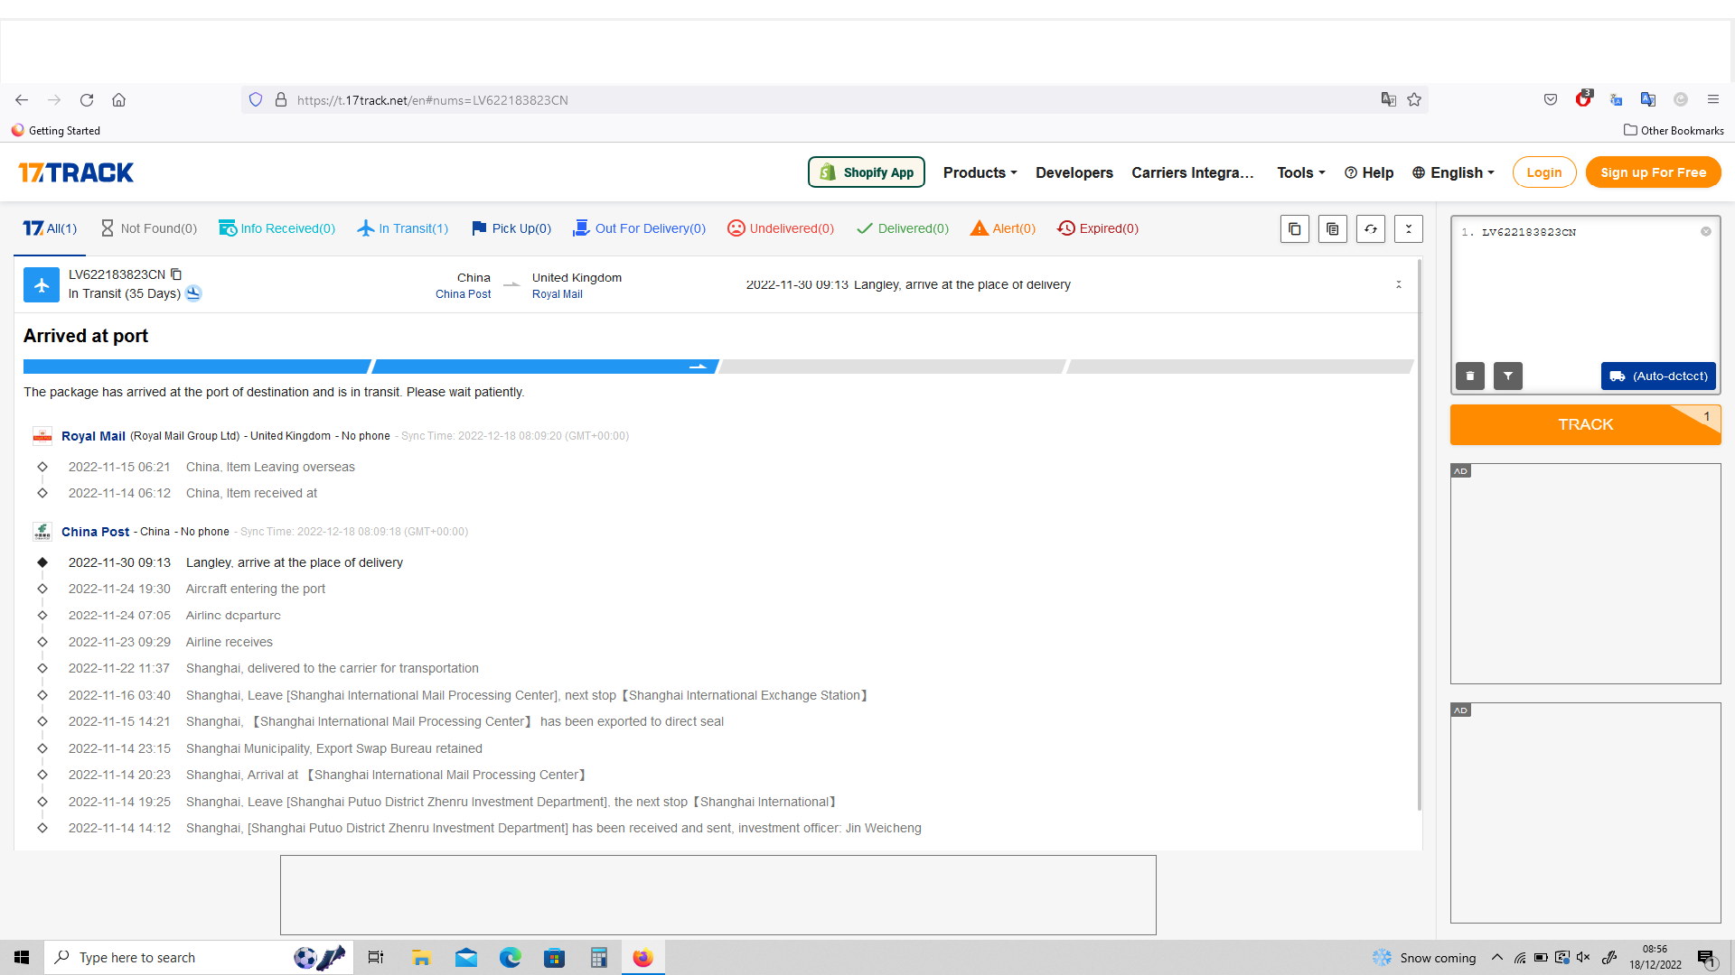Open the Firefox application menu
The width and height of the screenshot is (1735, 975).
click(1712, 100)
